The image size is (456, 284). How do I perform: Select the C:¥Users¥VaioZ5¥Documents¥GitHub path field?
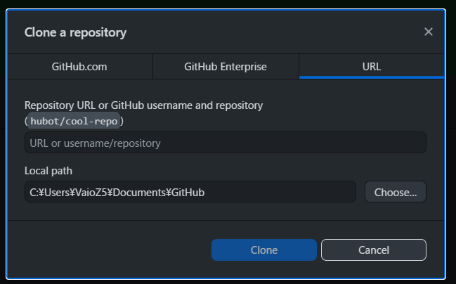[x=190, y=191]
